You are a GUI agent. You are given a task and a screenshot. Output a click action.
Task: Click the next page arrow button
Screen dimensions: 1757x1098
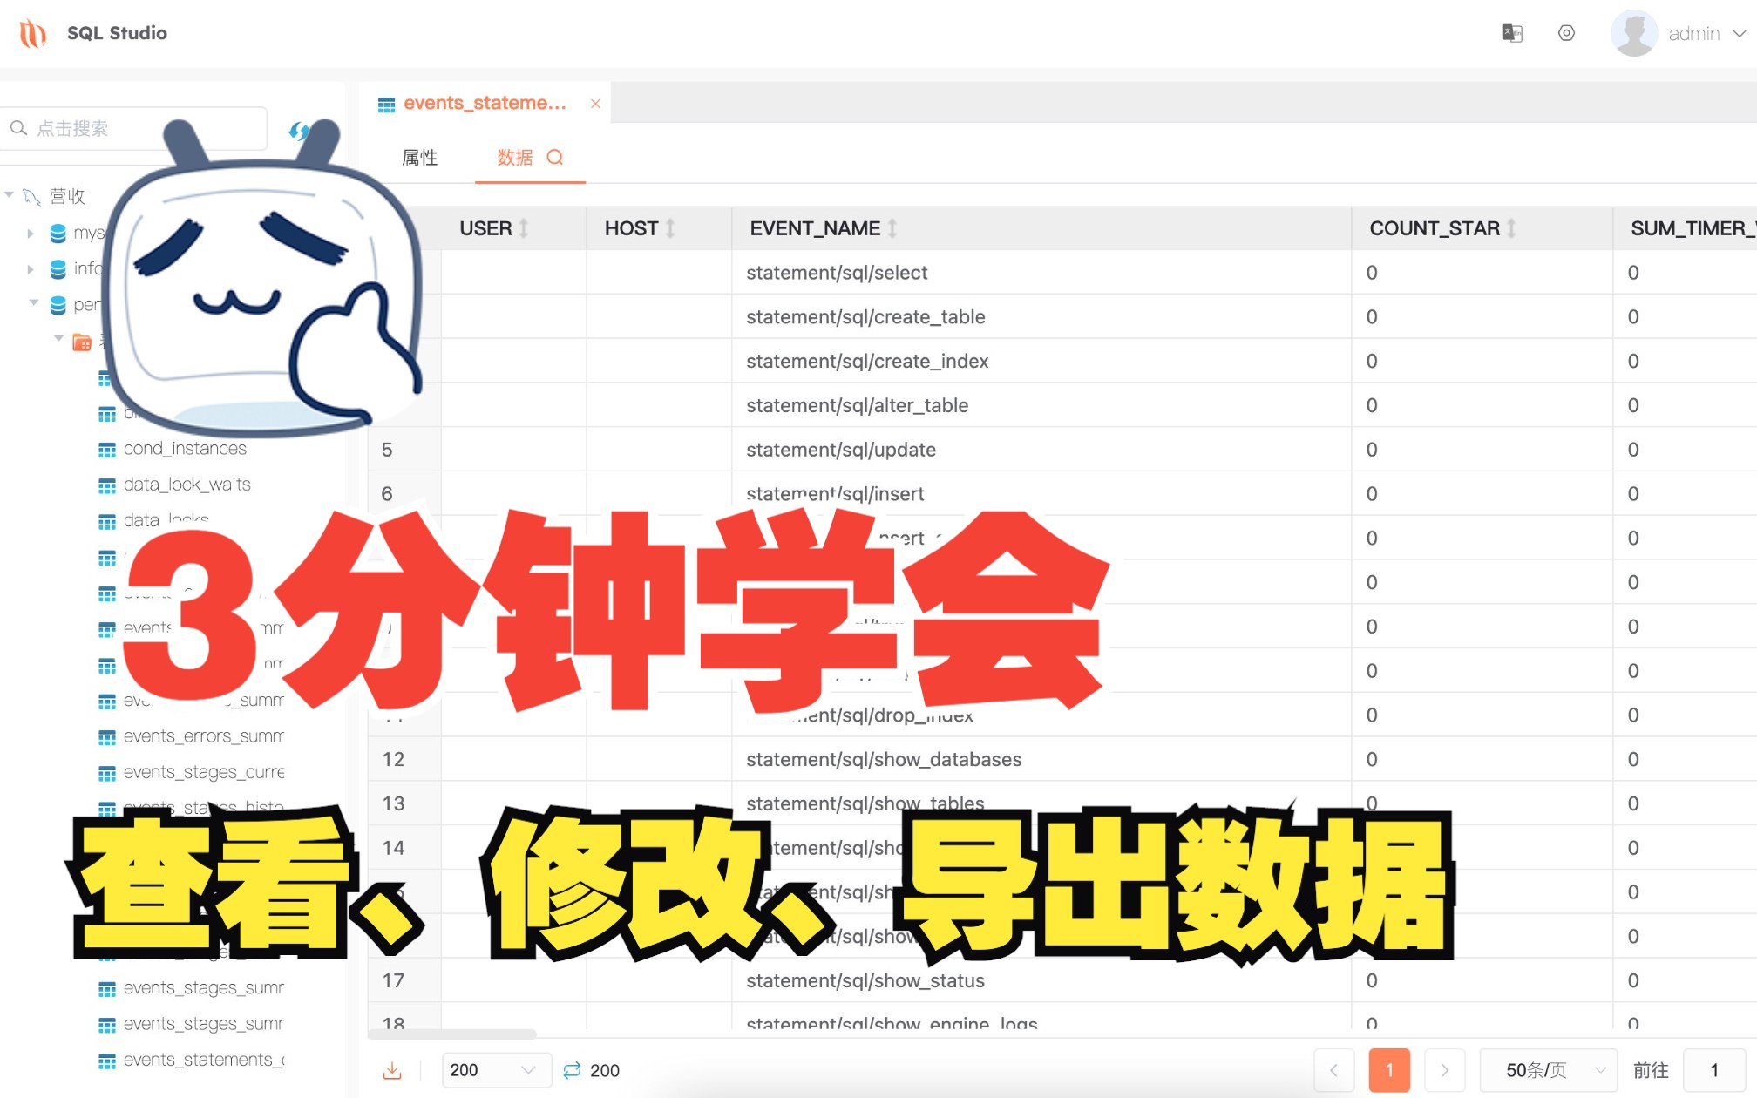point(1444,1069)
